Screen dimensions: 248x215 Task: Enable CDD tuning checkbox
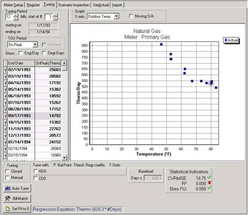[x=36, y=178]
